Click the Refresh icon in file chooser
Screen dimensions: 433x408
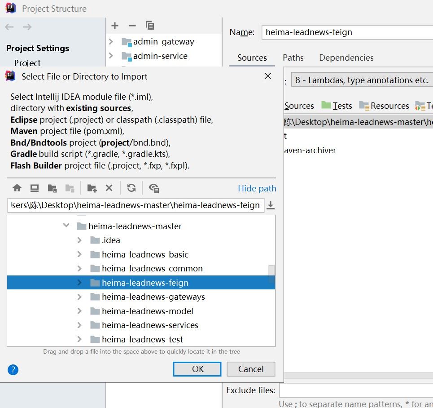[x=131, y=188]
